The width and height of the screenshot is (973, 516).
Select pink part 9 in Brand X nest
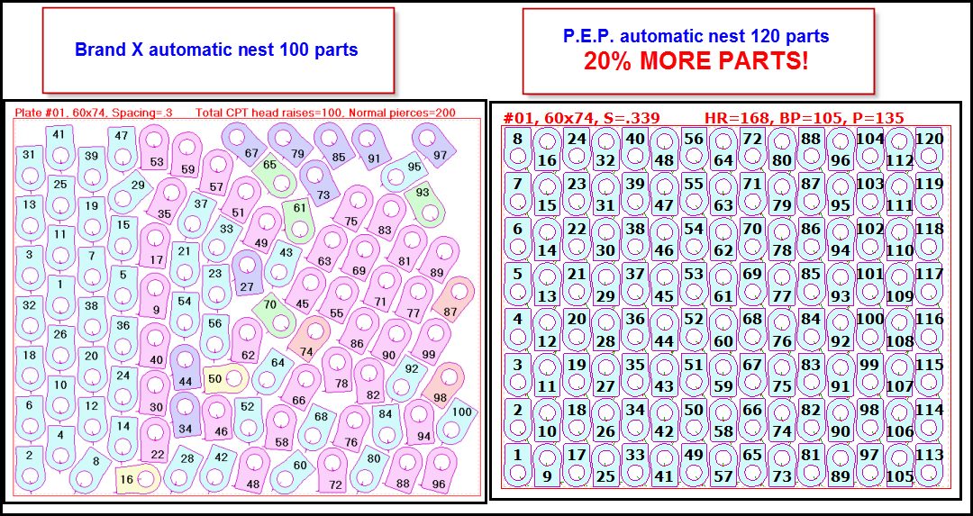click(x=154, y=296)
